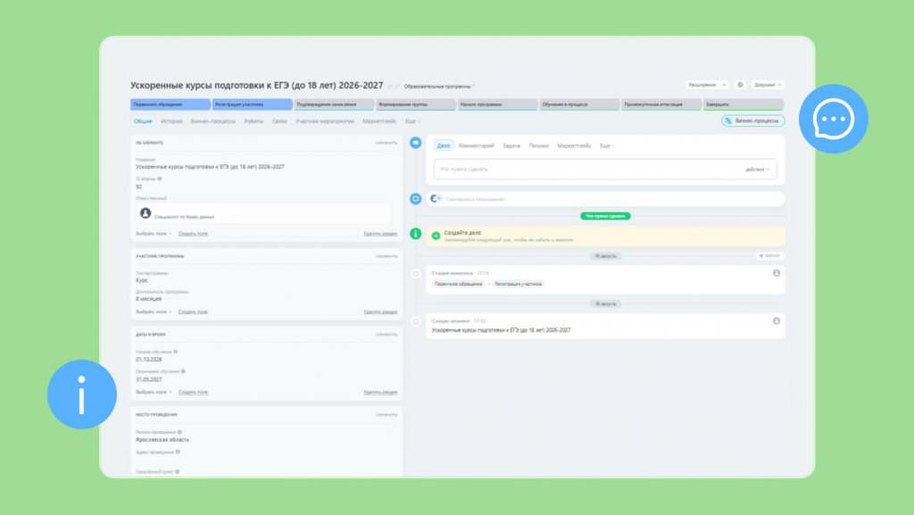Show the help hint next to Регион проведения
914x515 pixels.
click(179, 432)
